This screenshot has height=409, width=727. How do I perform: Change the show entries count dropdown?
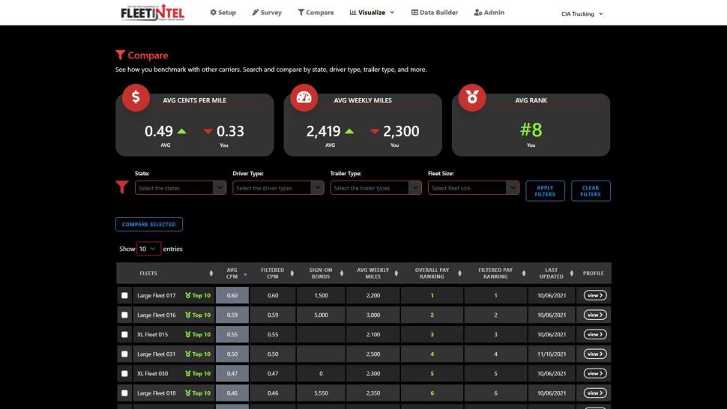148,249
